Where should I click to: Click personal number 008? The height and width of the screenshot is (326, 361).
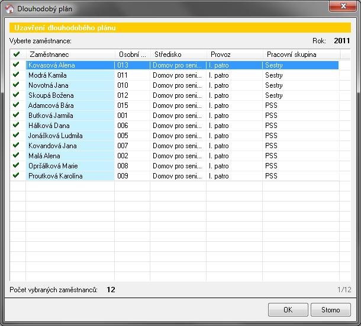(x=123, y=166)
